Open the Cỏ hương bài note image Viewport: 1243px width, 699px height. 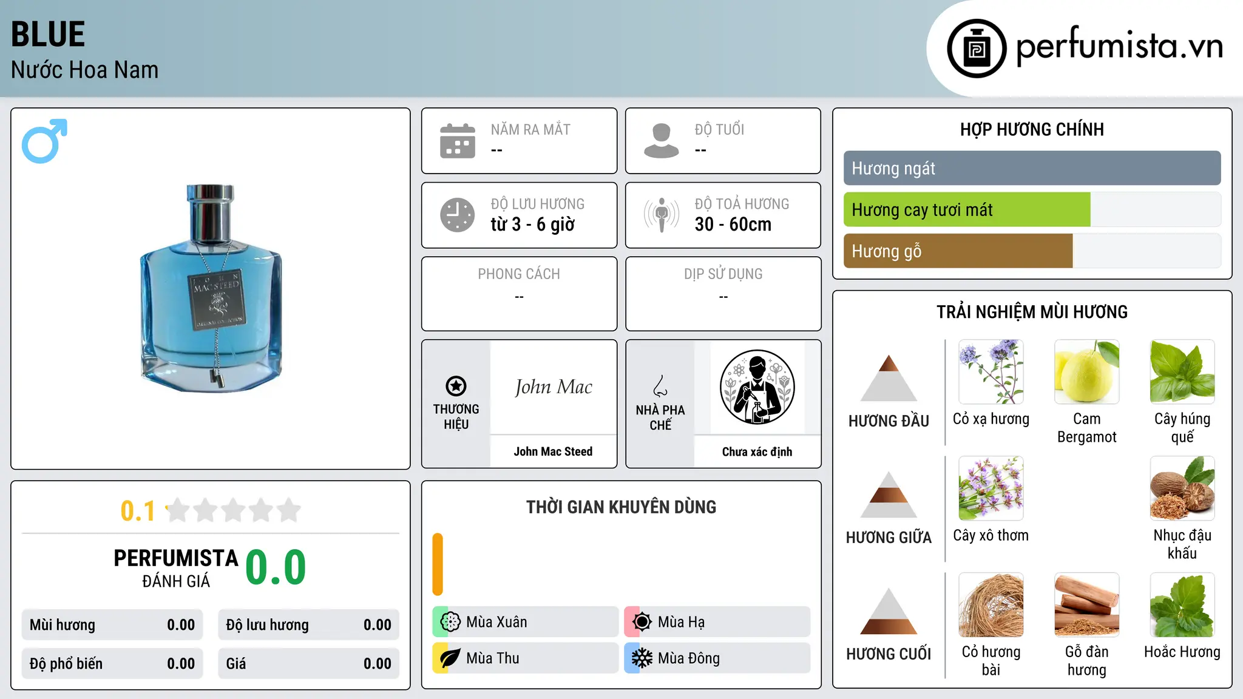pyautogui.click(x=991, y=605)
